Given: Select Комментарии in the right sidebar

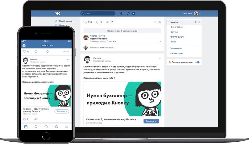Looking at the screenshot, I should (176, 53).
